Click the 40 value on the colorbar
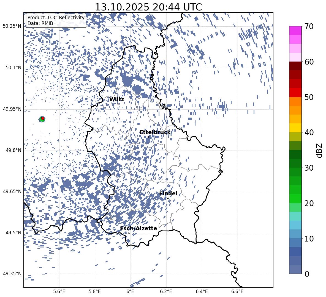This screenshot has height=297, width=326. tap(309, 132)
